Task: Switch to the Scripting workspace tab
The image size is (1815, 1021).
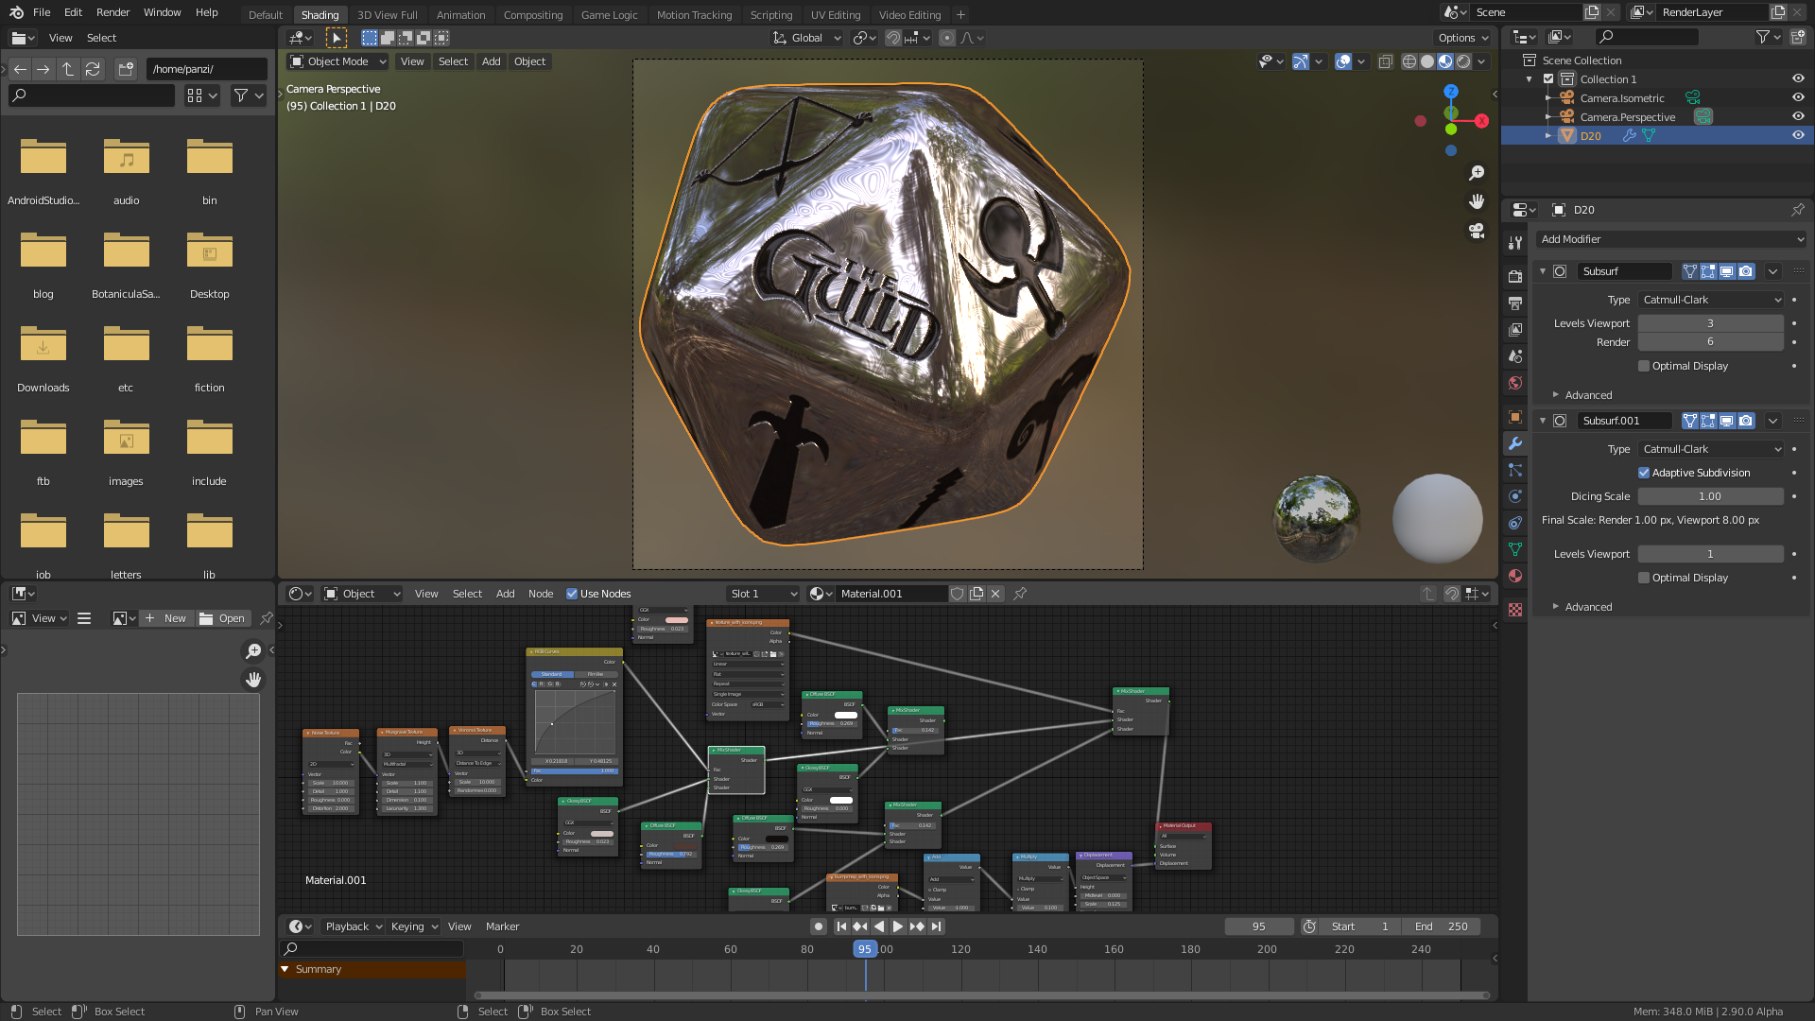Action: [x=771, y=15]
